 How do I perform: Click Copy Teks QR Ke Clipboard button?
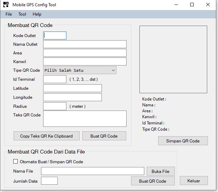47,136
